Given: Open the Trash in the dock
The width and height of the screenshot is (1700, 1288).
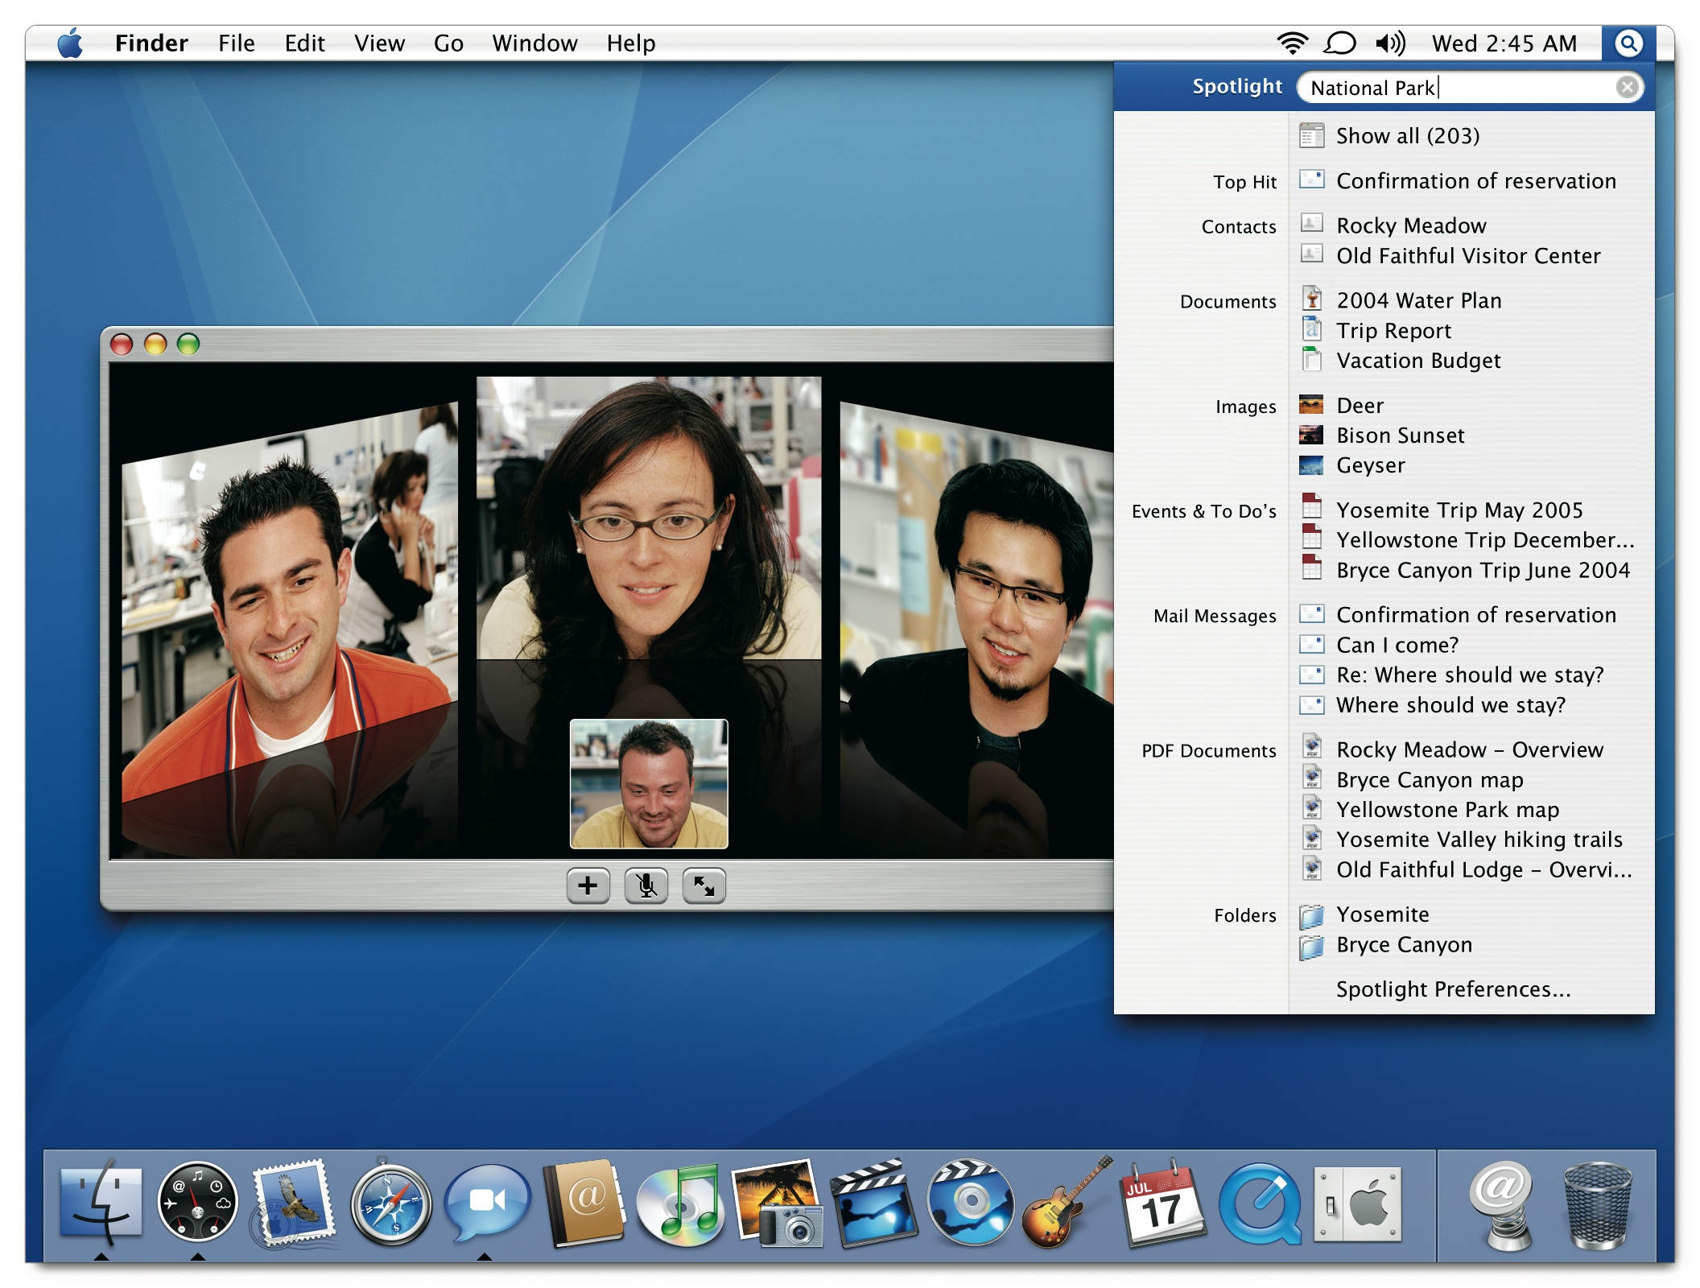Looking at the screenshot, I should pos(1597,1205).
